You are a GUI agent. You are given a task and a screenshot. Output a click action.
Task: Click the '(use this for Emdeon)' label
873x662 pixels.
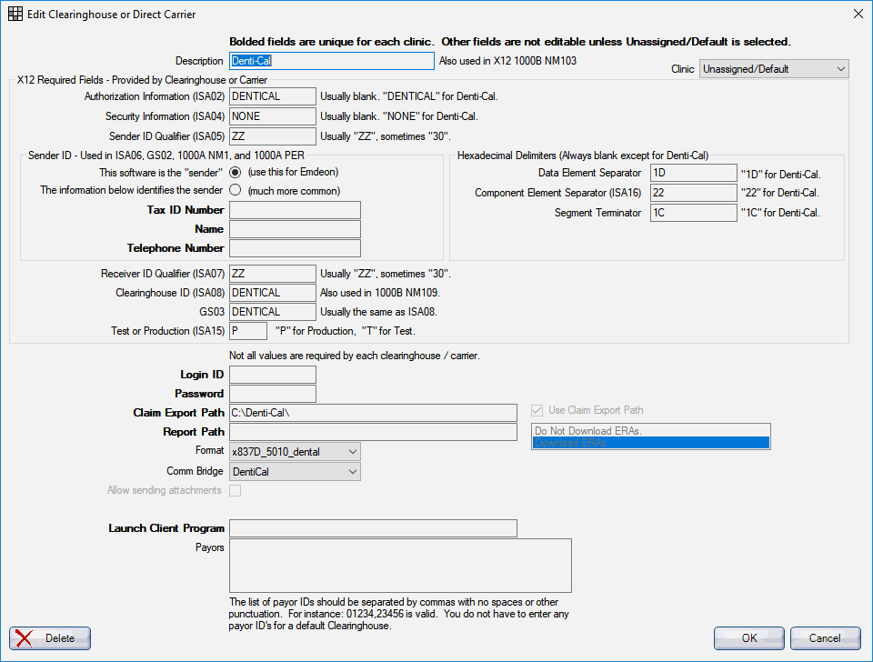[x=294, y=172]
